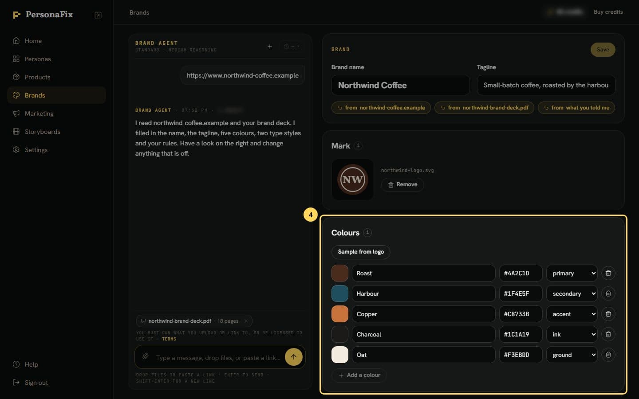
Task: Delete the Charcoal colour
Action: [x=608, y=334]
